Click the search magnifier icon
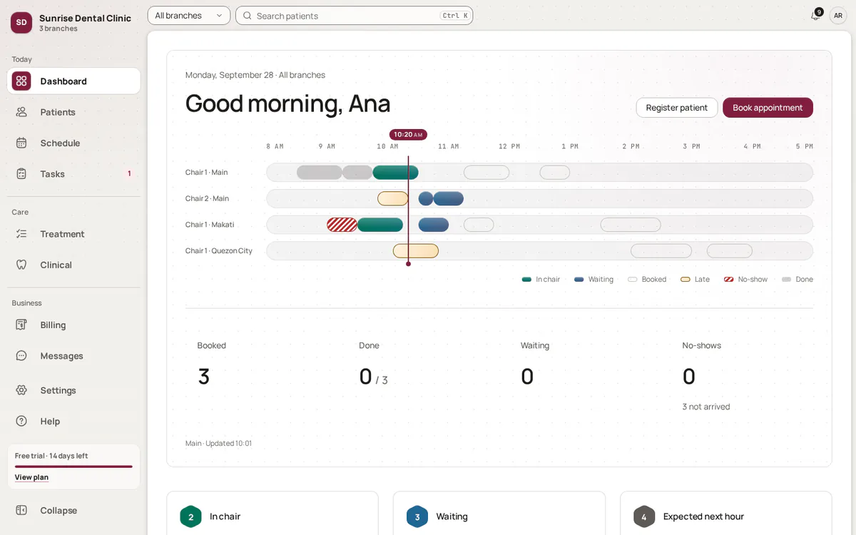856x535 pixels. (x=248, y=16)
